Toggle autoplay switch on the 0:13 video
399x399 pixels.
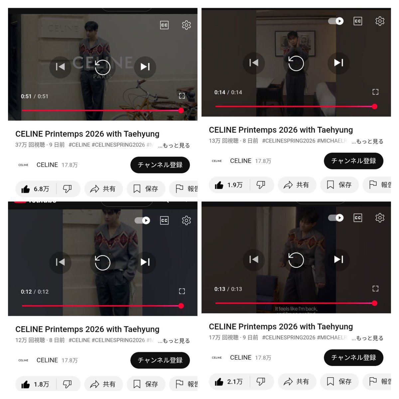[x=336, y=218]
